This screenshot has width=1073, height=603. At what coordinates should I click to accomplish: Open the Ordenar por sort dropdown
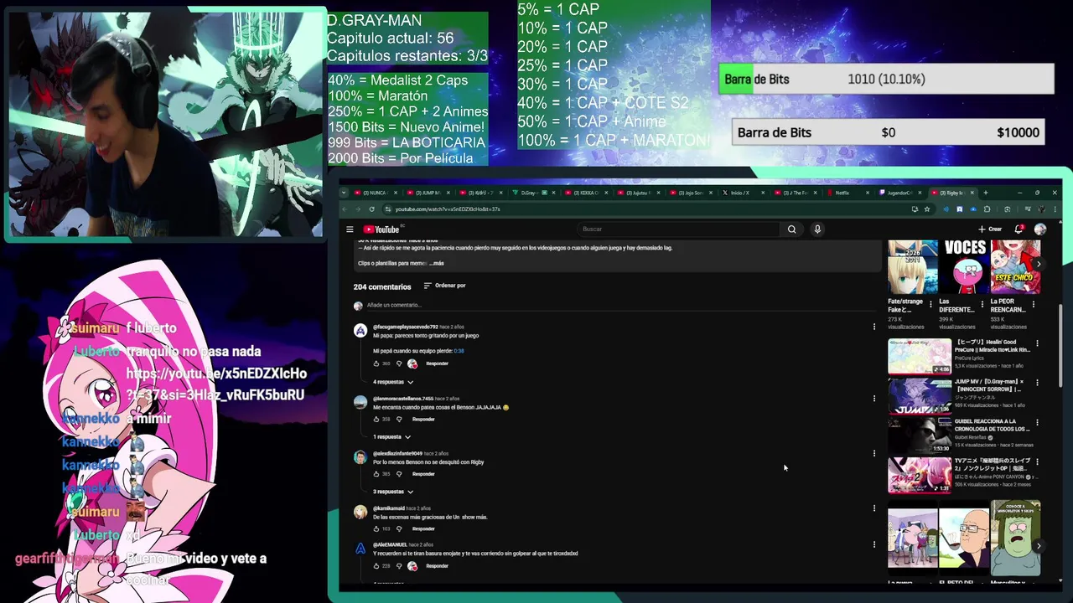pyautogui.click(x=444, y=286)
